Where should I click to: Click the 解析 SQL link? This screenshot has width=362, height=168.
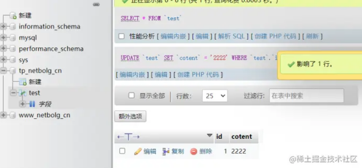pyautogui.click(x=232, y=37)
